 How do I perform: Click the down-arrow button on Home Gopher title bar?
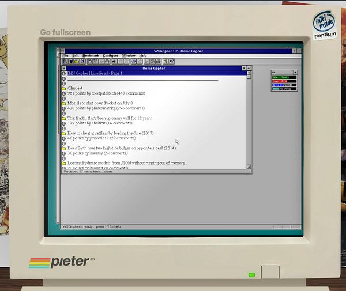pos(244,68)
